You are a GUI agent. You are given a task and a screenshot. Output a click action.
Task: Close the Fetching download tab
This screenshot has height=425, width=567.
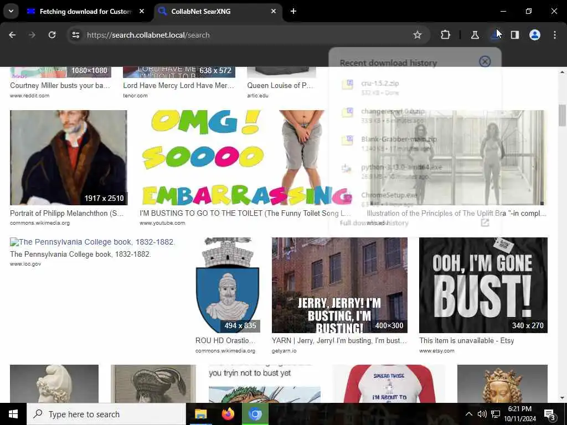(142, 12)
